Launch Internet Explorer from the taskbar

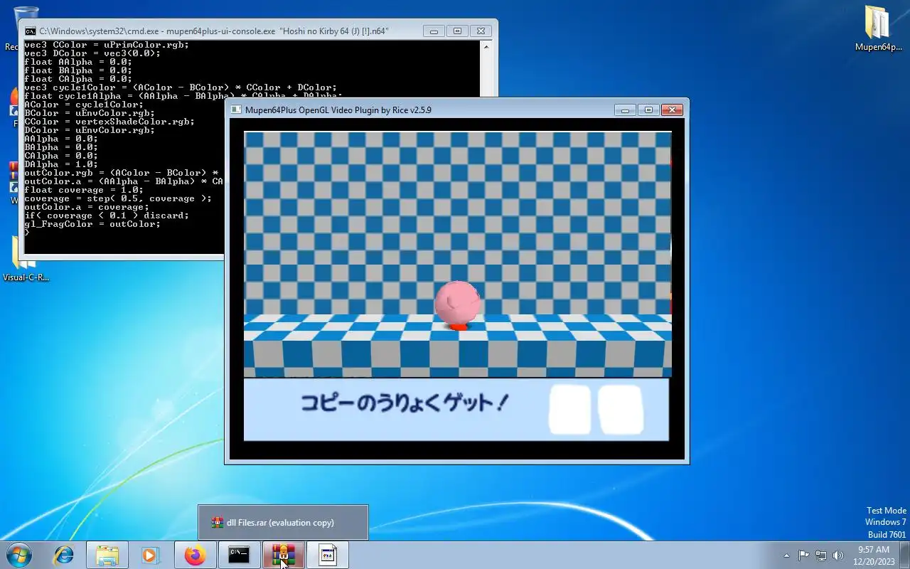coord(63,555)
